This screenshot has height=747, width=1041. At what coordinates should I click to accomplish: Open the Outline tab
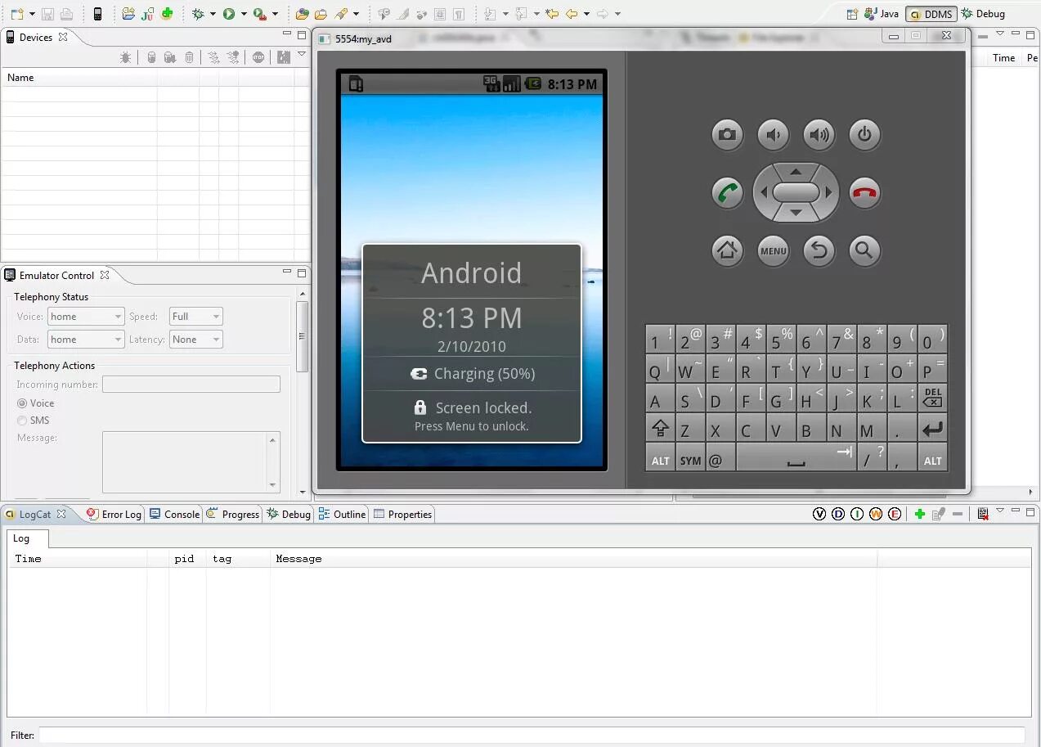pos(342,515)
